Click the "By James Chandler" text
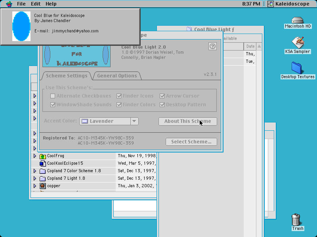 [53, 21]
